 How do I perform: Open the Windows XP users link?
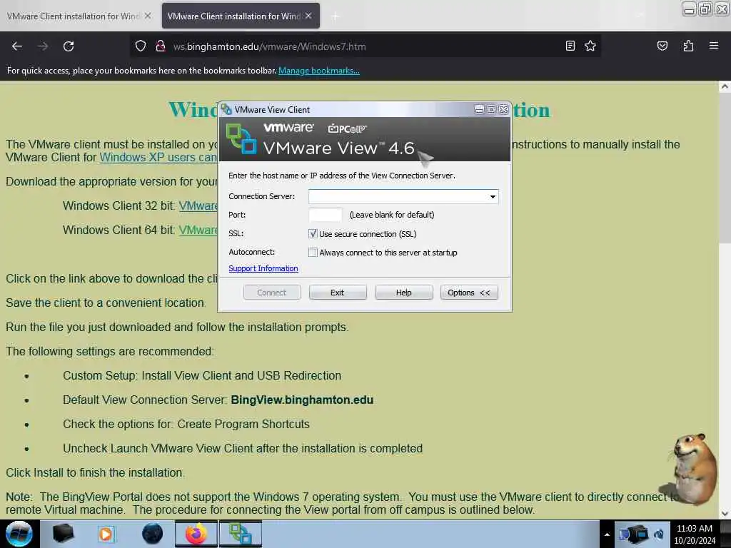(x=158, y=158)
